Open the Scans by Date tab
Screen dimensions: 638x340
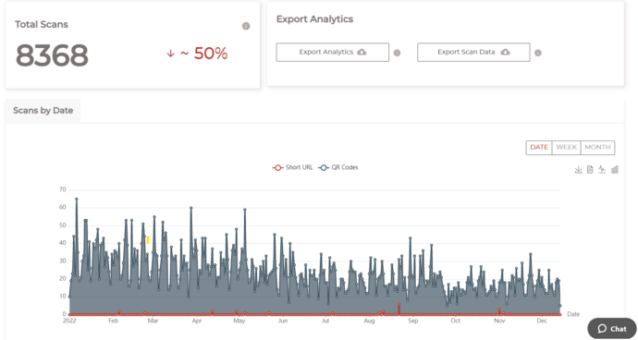click(x=43, y=111)
